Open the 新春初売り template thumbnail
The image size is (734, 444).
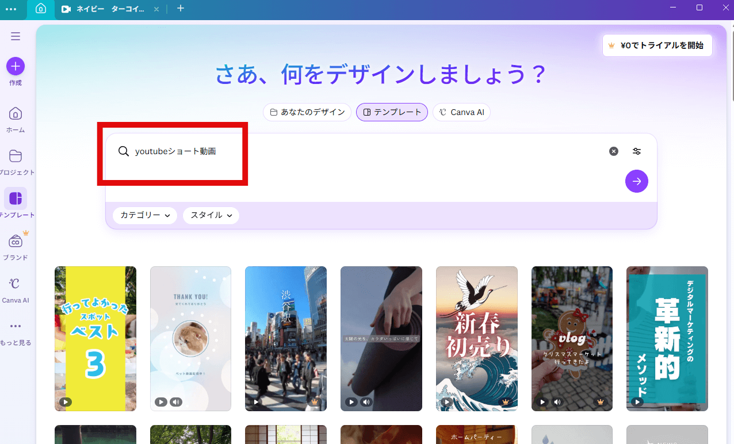click(476, 339)
